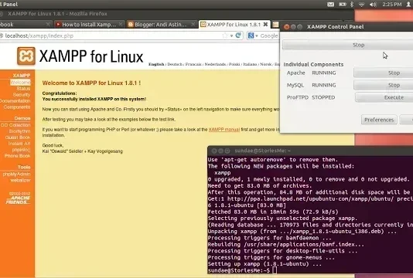Open the Wi-Fi network indicator
413x278 pixels.
[x=362, y=4]
